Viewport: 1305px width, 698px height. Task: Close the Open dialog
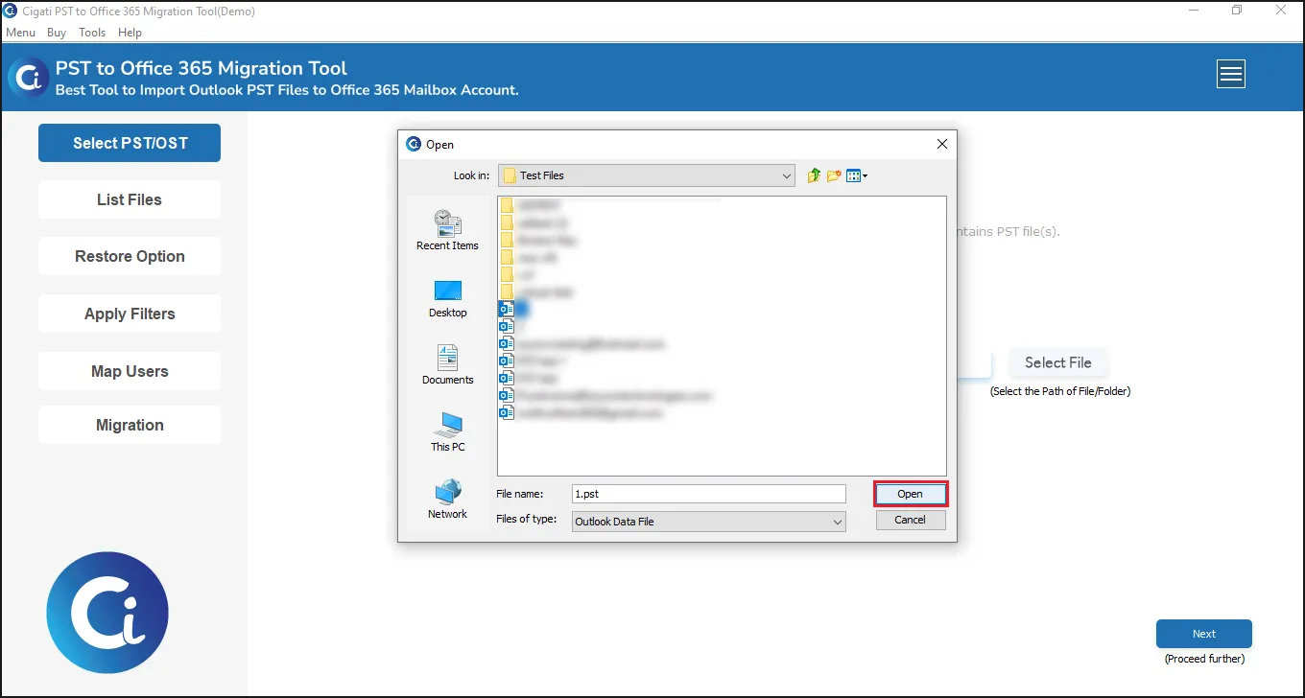coord(941,144)
